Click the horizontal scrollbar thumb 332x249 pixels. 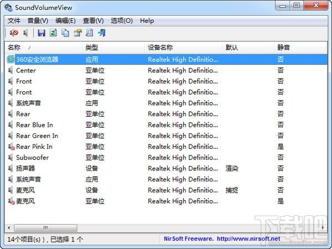(45, 228)
